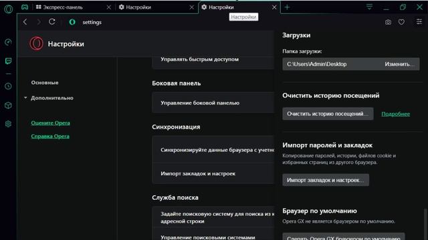Screen dimensions: 428x240
Task: Open Основные settings section
Action: [45, 83]
